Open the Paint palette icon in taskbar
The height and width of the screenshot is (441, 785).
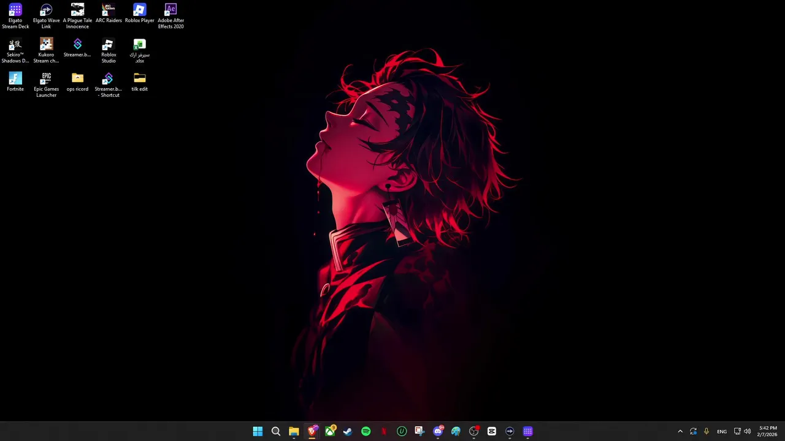pos(456,431)
